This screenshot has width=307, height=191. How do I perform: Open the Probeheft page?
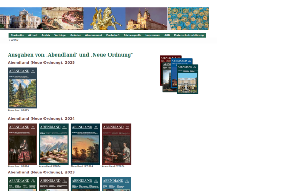coord(113,35)
